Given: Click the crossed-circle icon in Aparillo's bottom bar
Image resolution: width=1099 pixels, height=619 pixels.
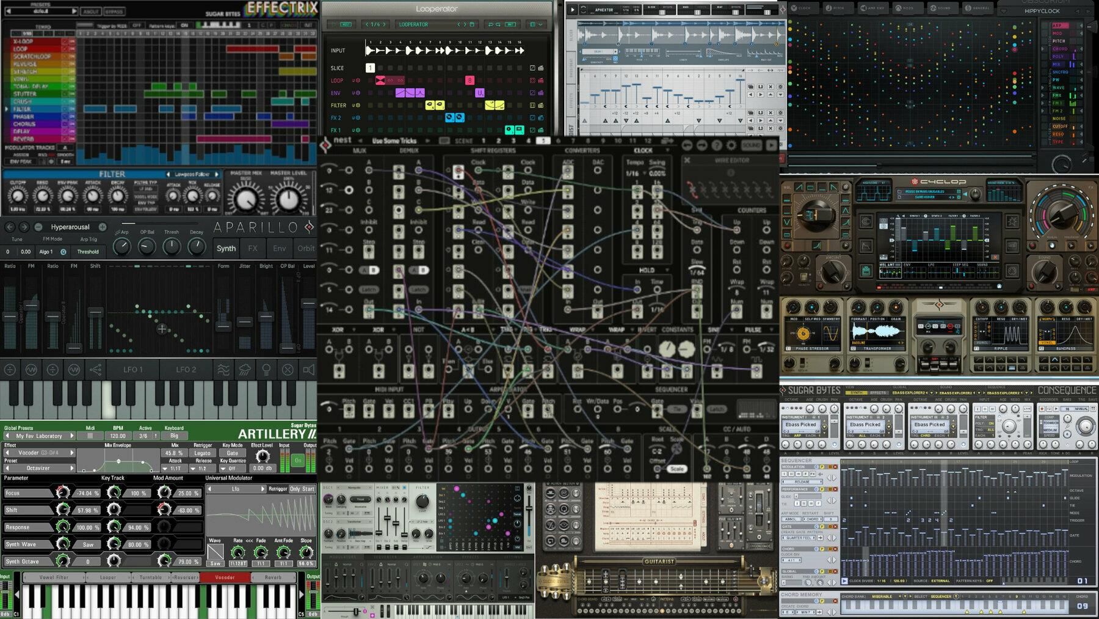Looking at the screenshot, I should point(288,369).
